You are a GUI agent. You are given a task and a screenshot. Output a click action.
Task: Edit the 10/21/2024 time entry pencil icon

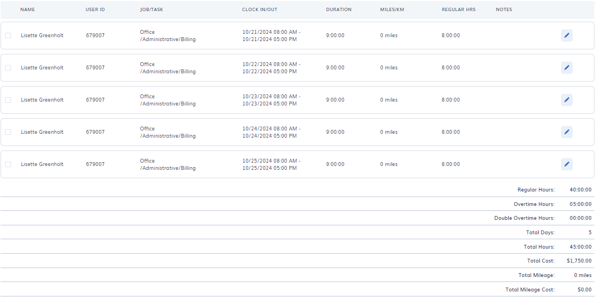567,36
